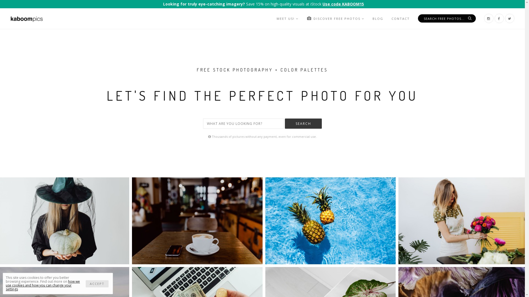Follow the Use code KABOOM15 link
This screenshot has width=529, height=297.
(x=343, y=4)
